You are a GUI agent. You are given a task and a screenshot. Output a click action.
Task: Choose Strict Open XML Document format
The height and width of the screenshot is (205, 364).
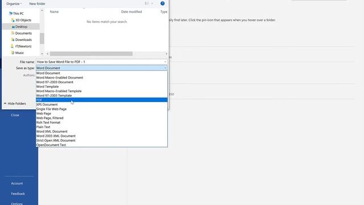(x=101, y=141)
